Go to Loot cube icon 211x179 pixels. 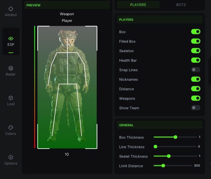click(x=11, y=98)
